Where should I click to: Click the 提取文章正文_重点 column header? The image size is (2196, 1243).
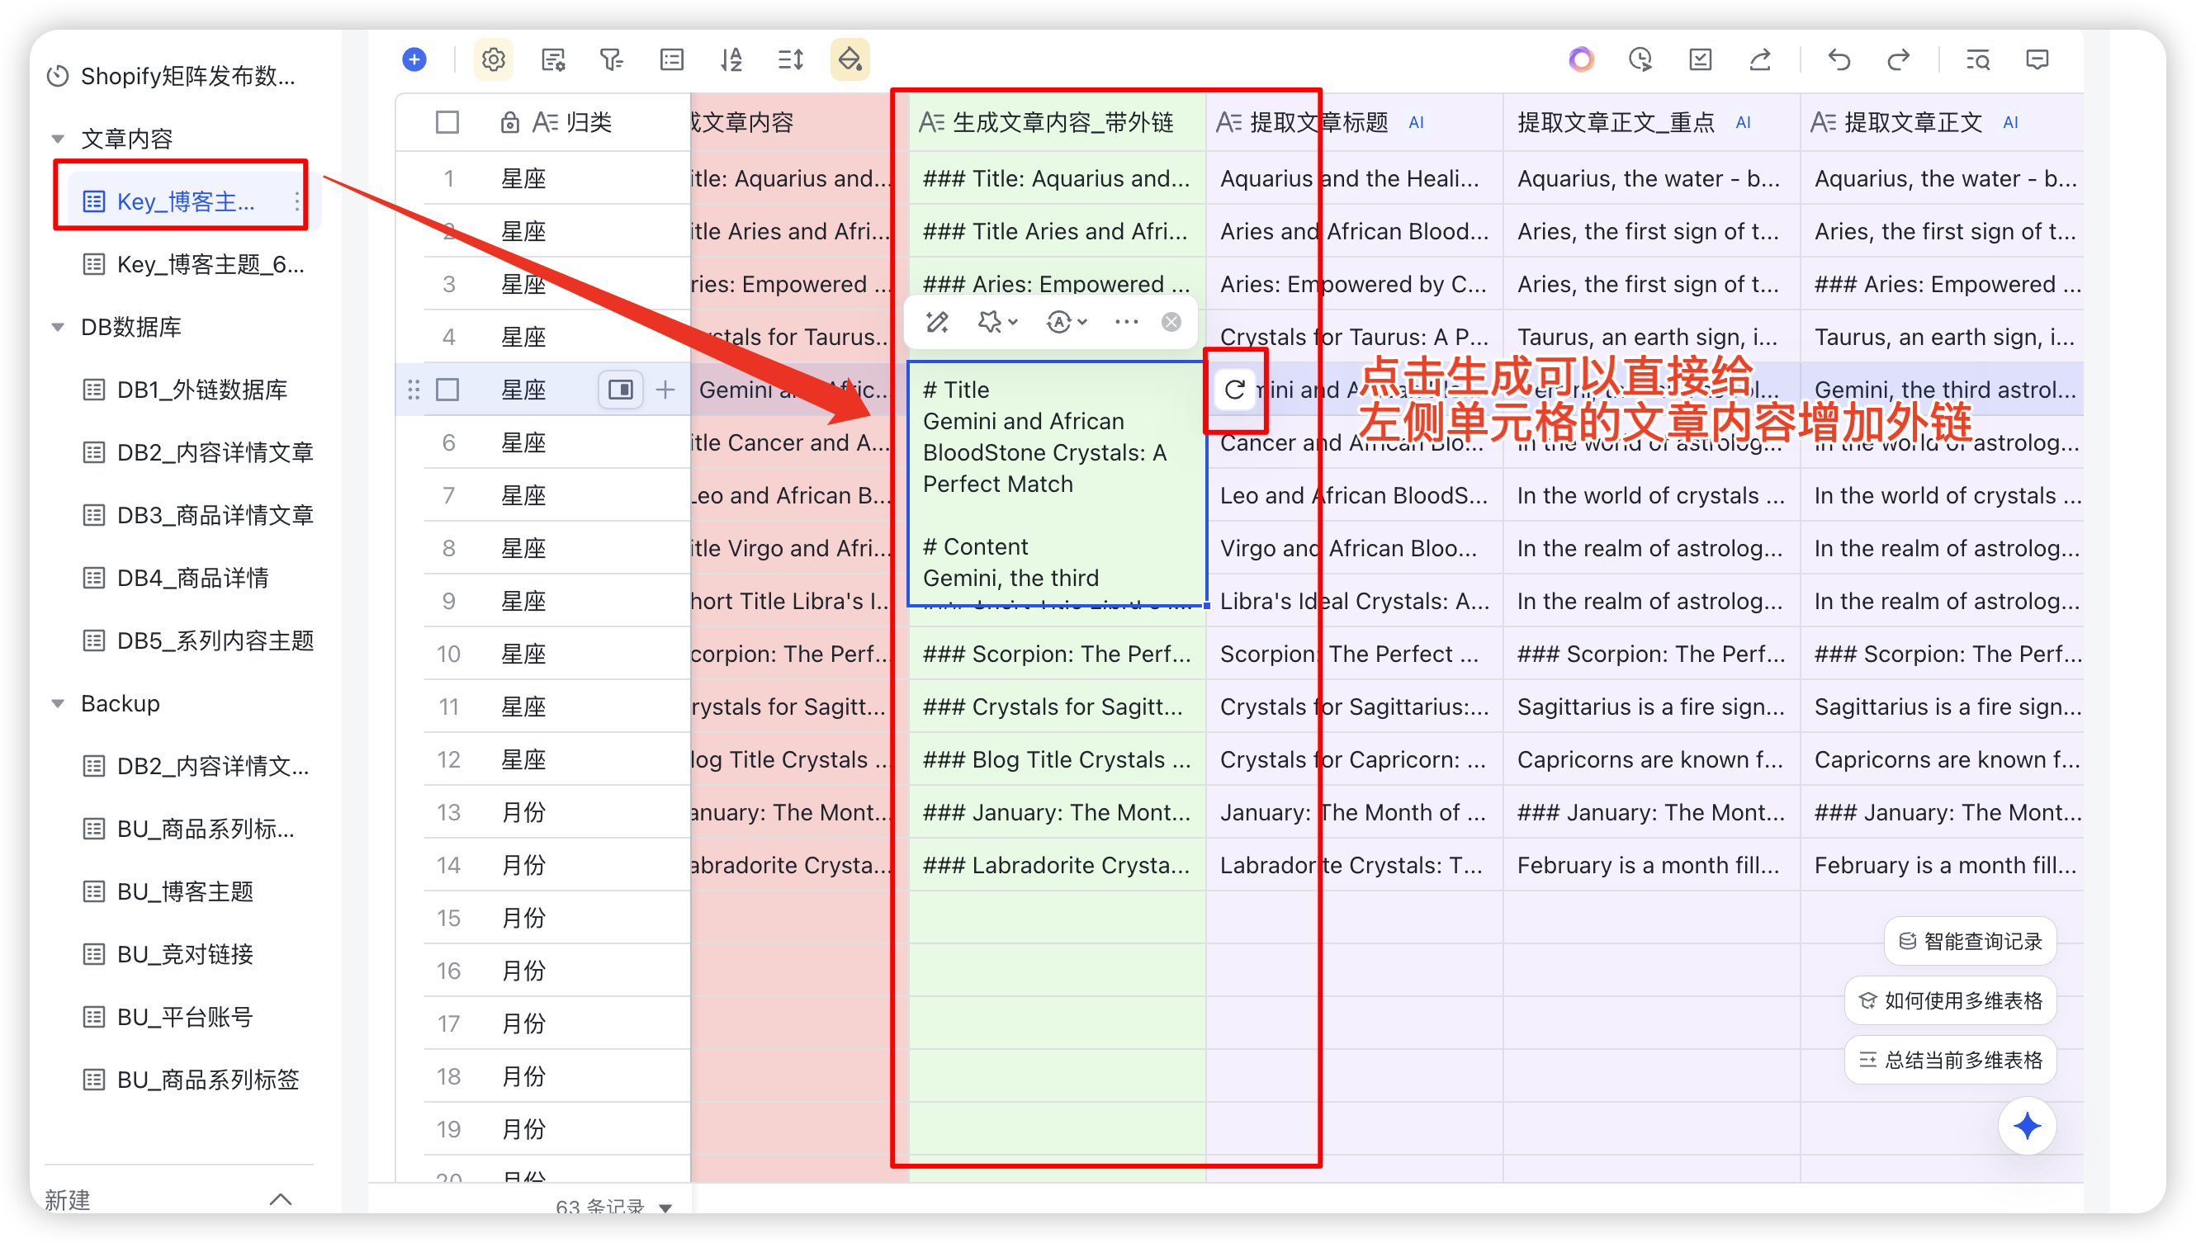coord(1650,122)
